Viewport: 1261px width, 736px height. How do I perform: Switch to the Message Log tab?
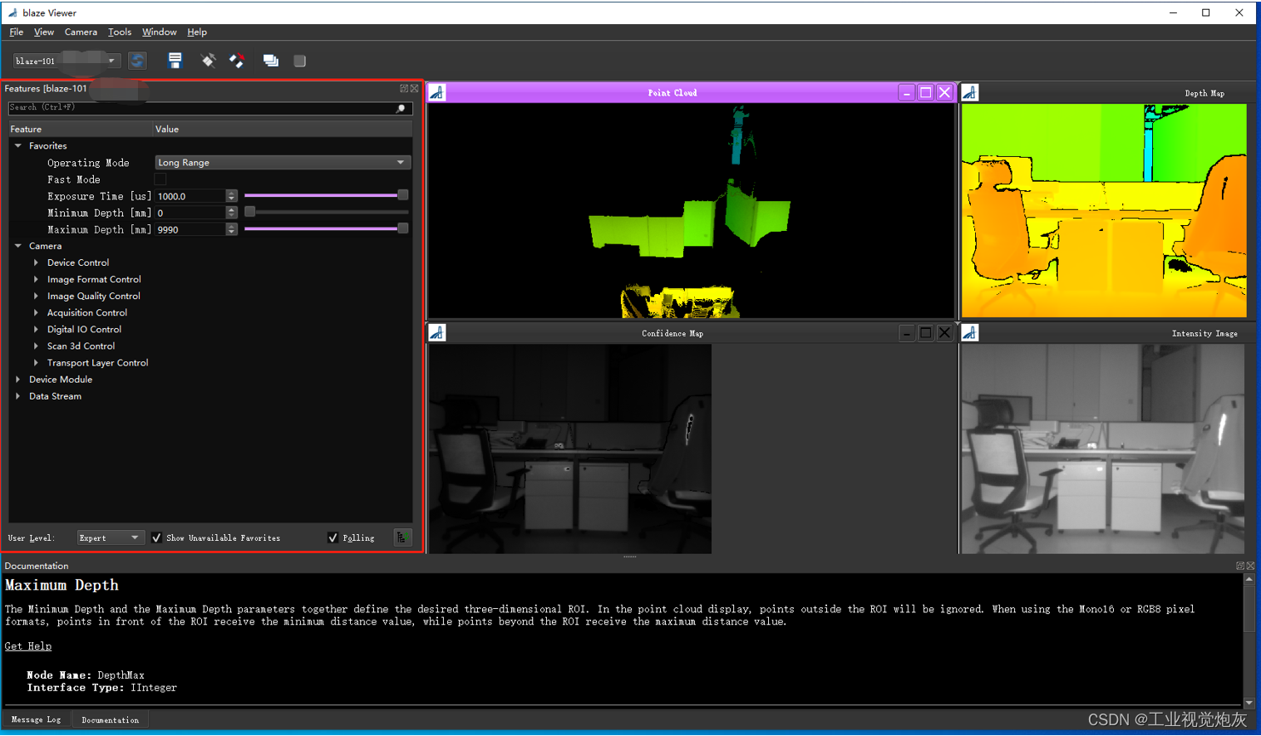[35, 719]
